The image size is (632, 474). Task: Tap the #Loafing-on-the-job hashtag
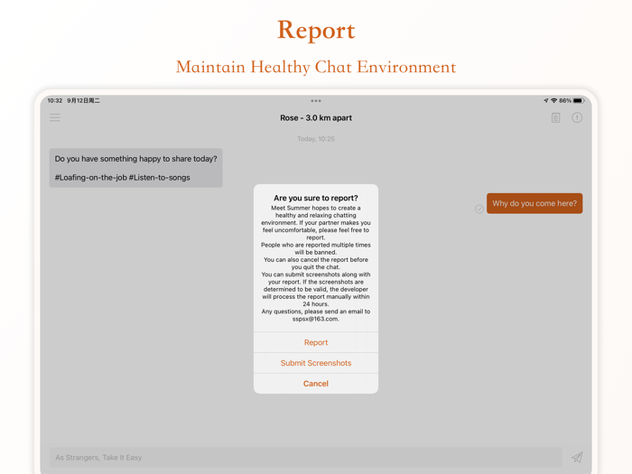(90, 177)
